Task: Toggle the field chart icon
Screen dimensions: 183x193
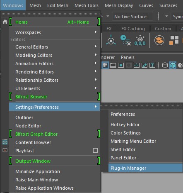Action: 137,65
